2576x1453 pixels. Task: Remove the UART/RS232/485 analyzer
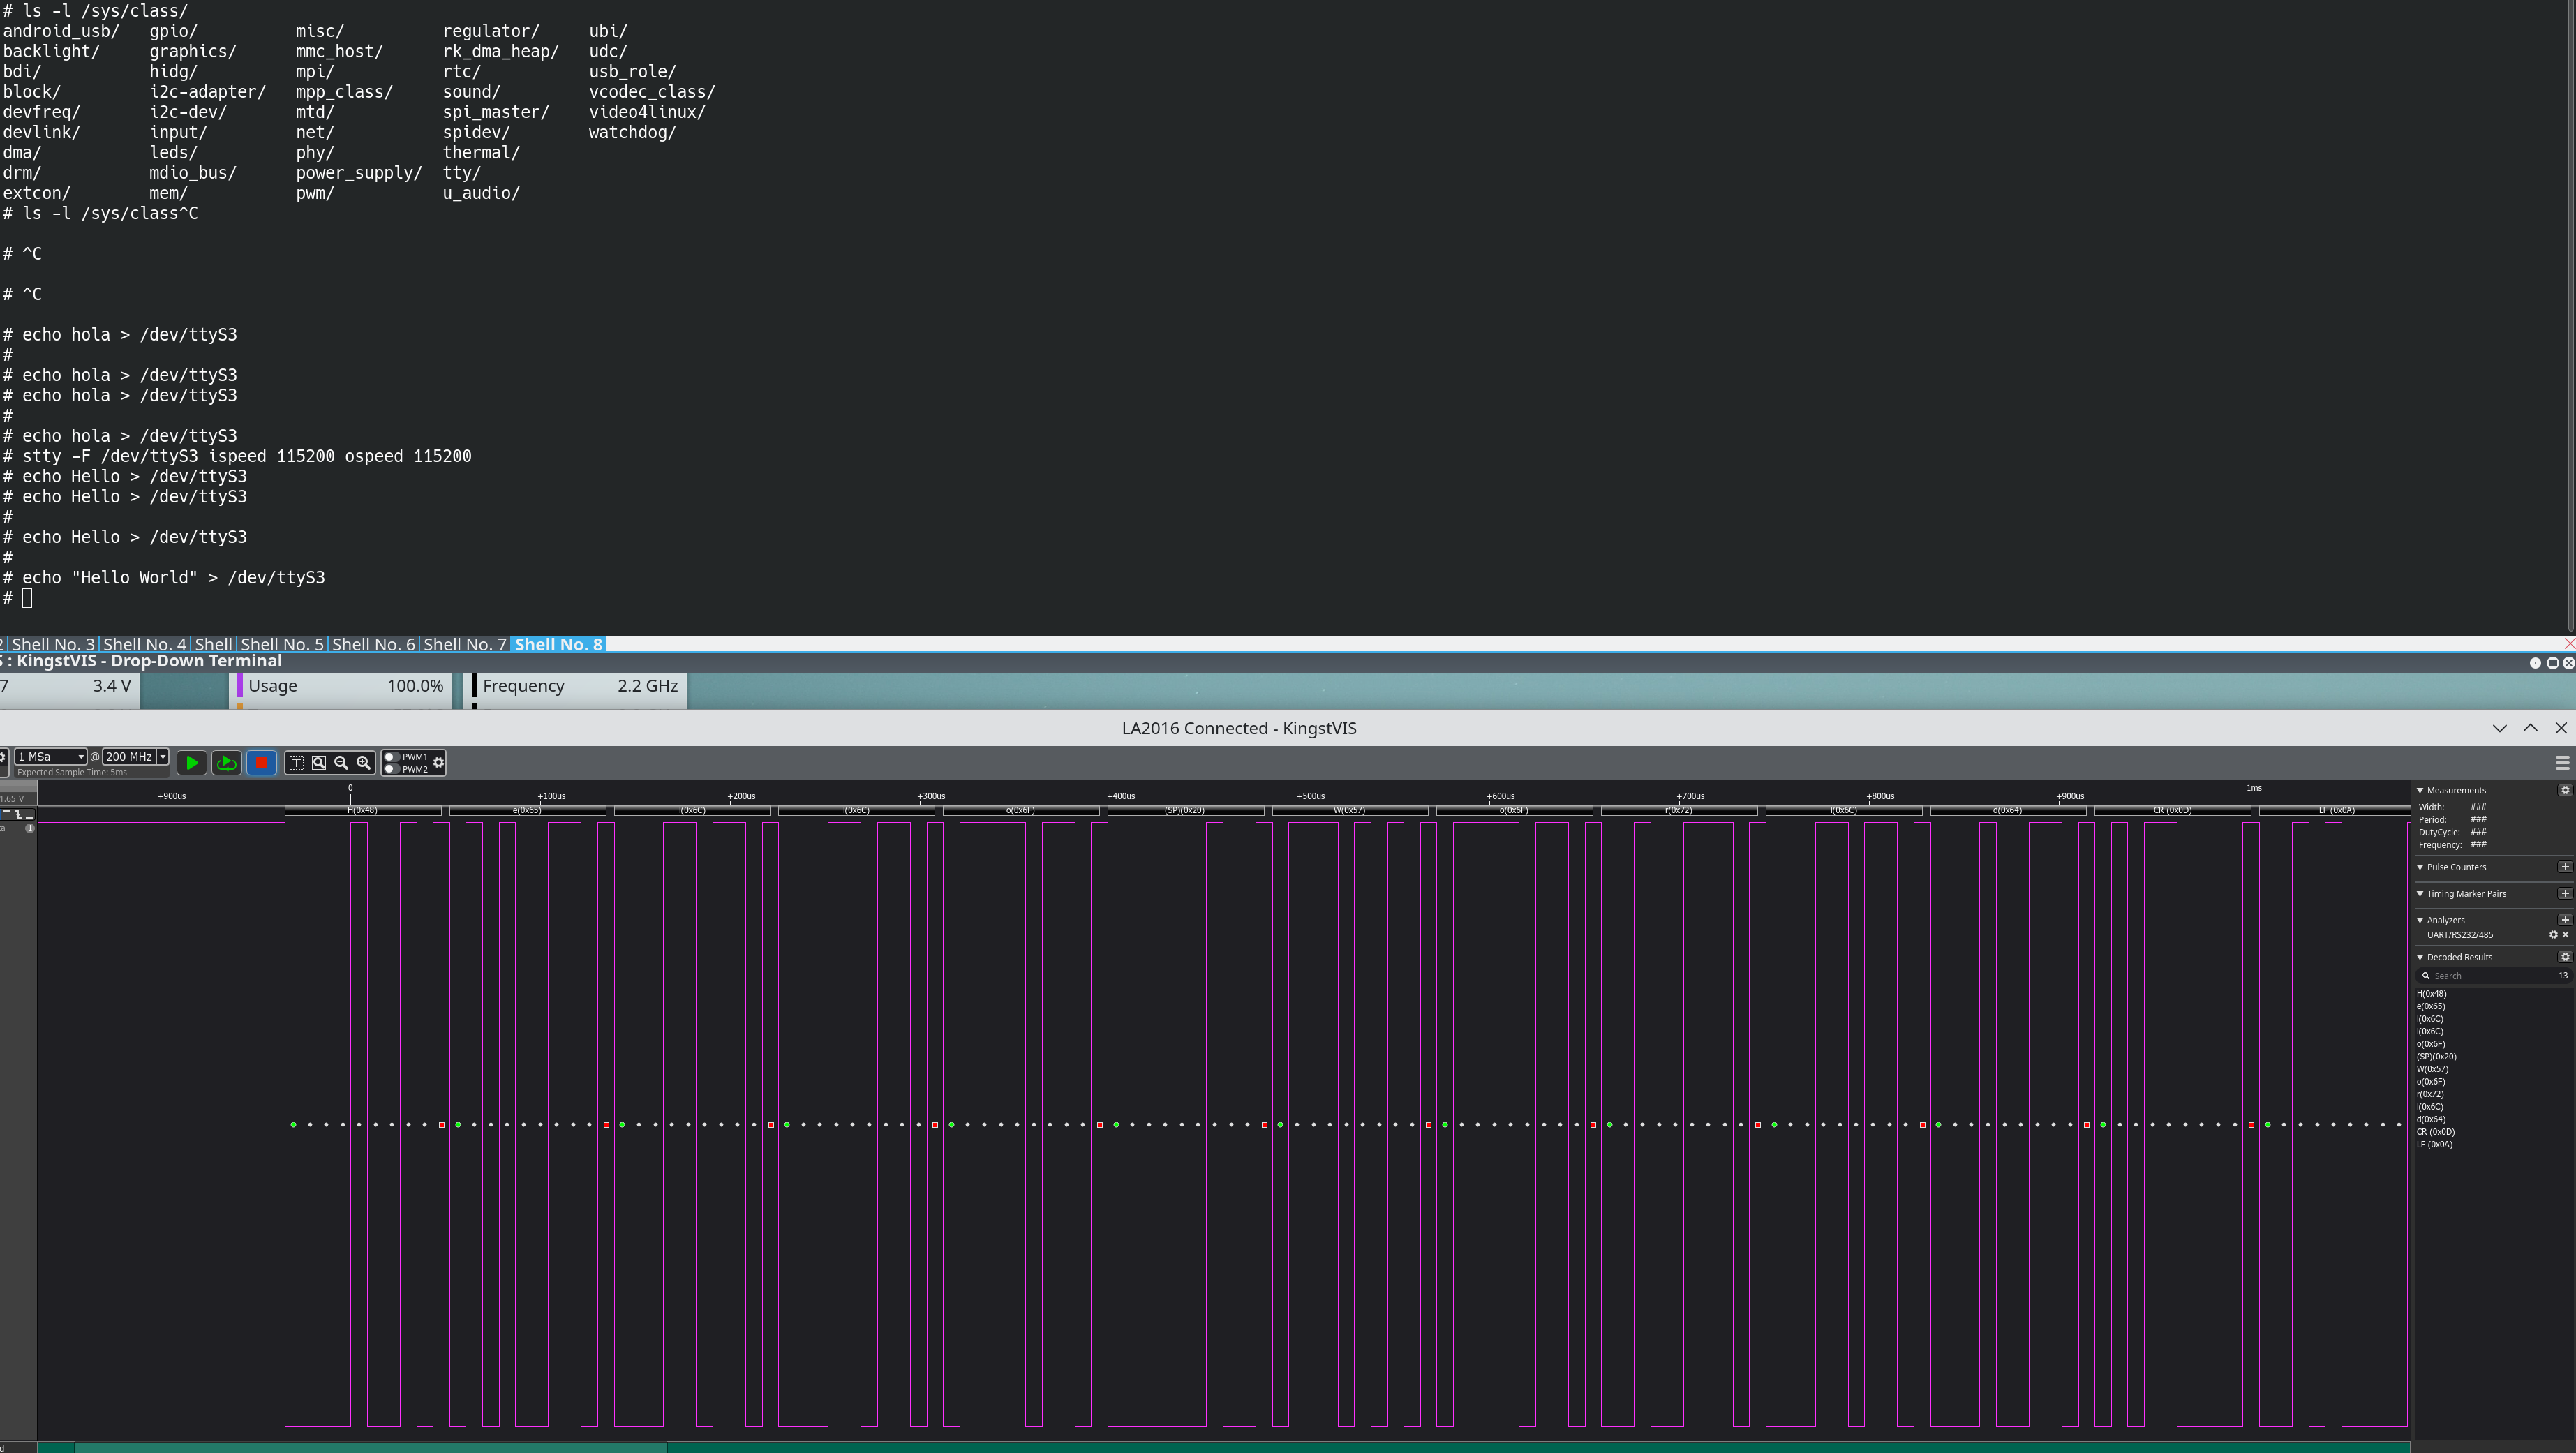coord(2566,935)
